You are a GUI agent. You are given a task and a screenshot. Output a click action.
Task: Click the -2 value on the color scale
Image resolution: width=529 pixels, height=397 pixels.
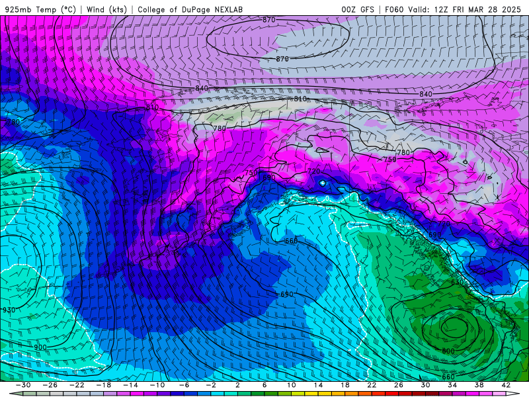pyautogui.click(x=211, y=385)
